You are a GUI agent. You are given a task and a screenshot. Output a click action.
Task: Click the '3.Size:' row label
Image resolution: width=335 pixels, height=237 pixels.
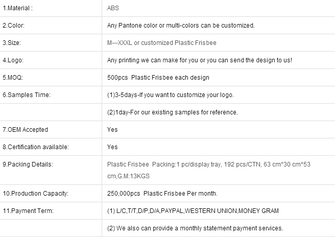tap(12, 43)
